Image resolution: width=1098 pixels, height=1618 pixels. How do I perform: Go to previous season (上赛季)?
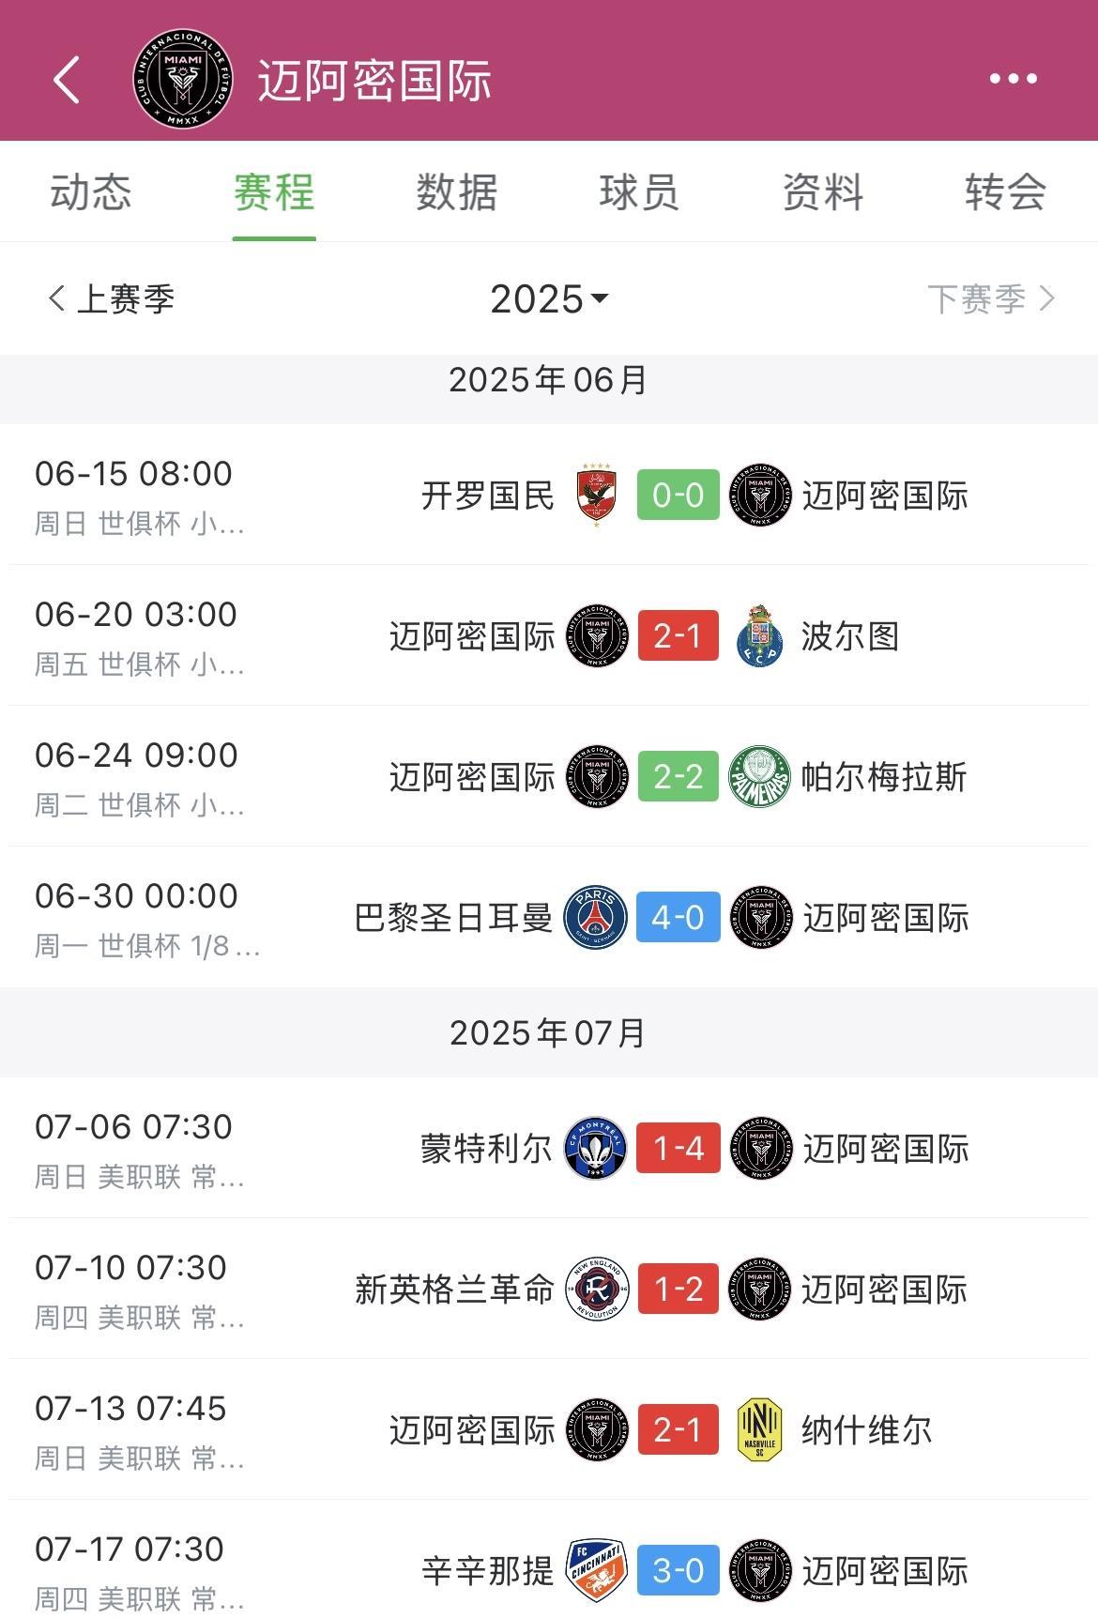tap(112, 299)
